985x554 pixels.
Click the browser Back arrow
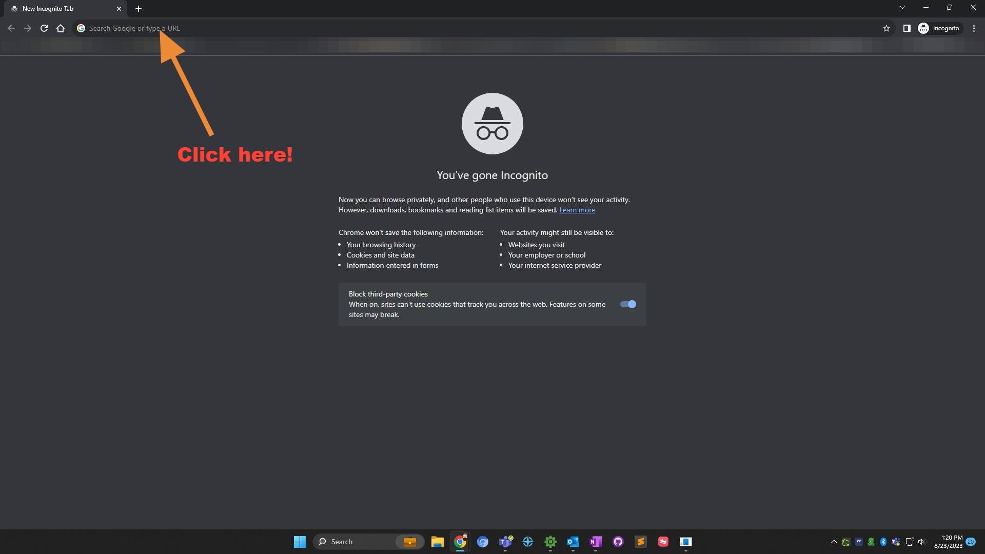[11, 28]
